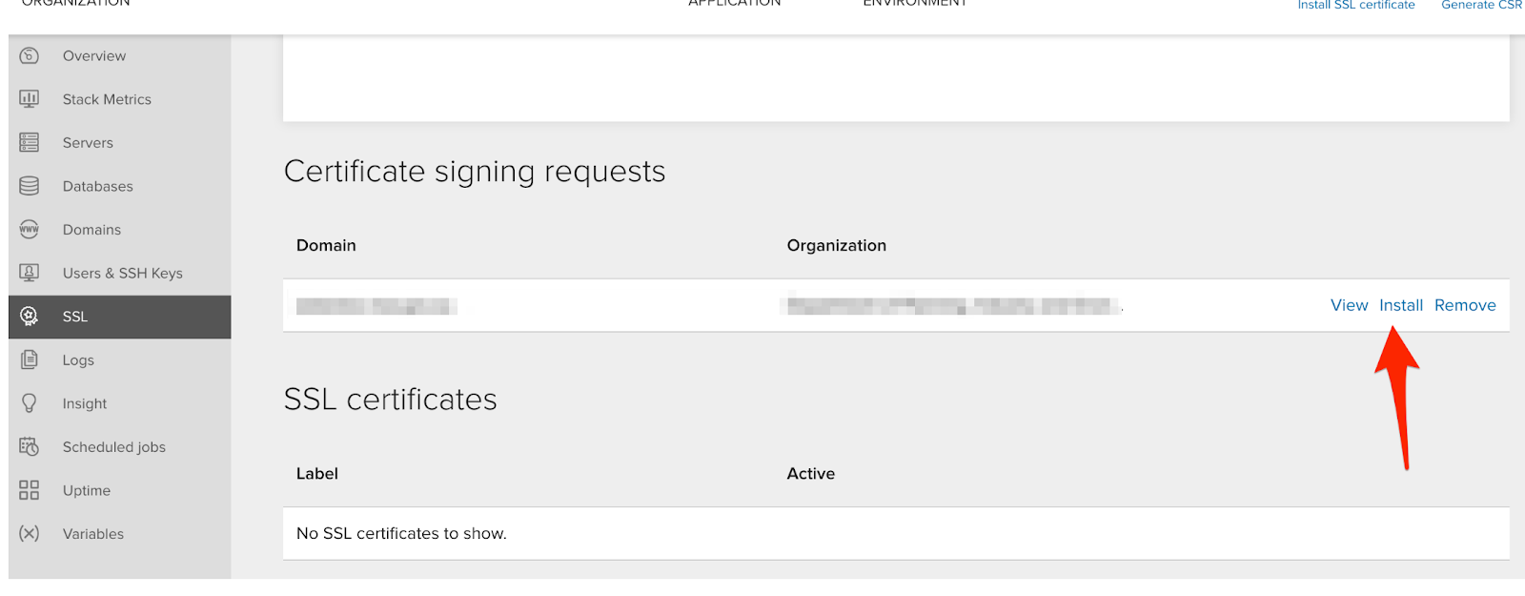Go to the Scheduled jobs section
Viewport: 1525px width, 596px height.
click(114, 447)
